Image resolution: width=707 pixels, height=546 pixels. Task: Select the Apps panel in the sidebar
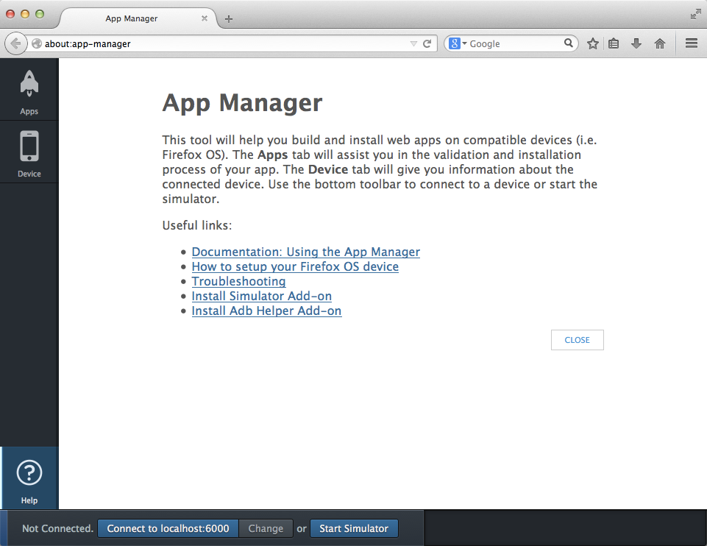click(x=29, y=90)
